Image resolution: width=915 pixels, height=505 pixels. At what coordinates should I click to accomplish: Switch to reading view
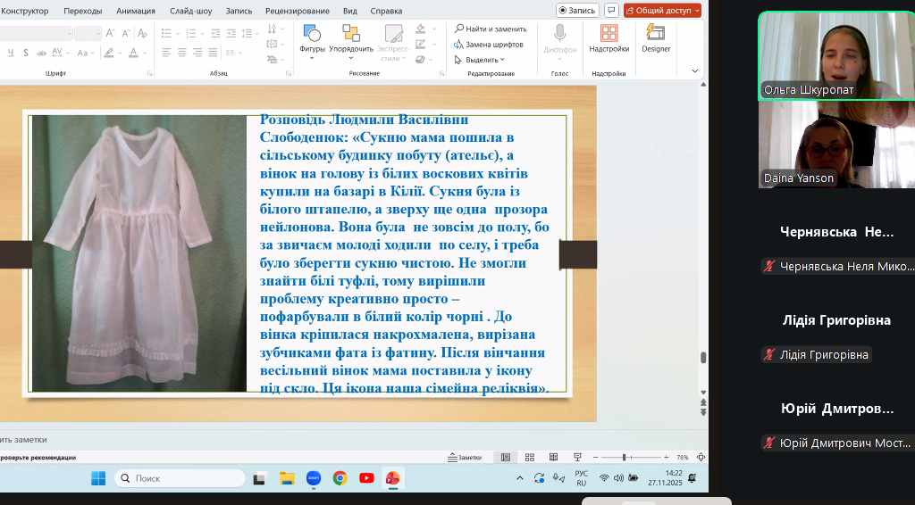(552, 457)
